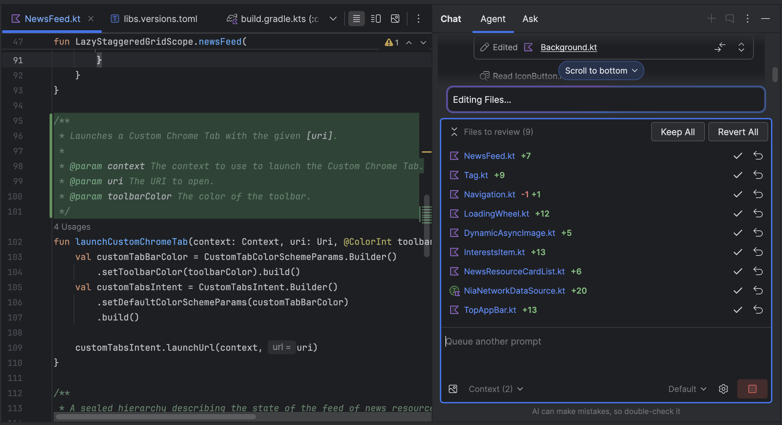This screenshot has width=782, height=425.
Task: Revert changes to Tag.kt
Action: (758, 175)
